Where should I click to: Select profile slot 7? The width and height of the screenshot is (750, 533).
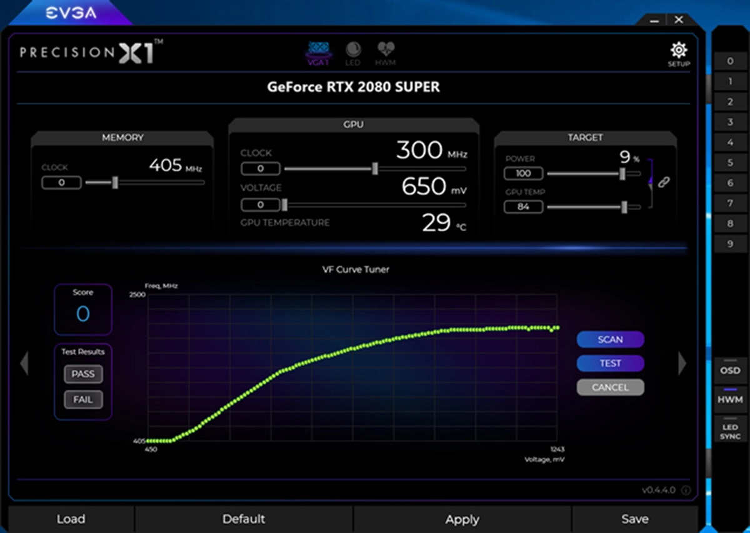pyautogui.click(x=730, y=203)
